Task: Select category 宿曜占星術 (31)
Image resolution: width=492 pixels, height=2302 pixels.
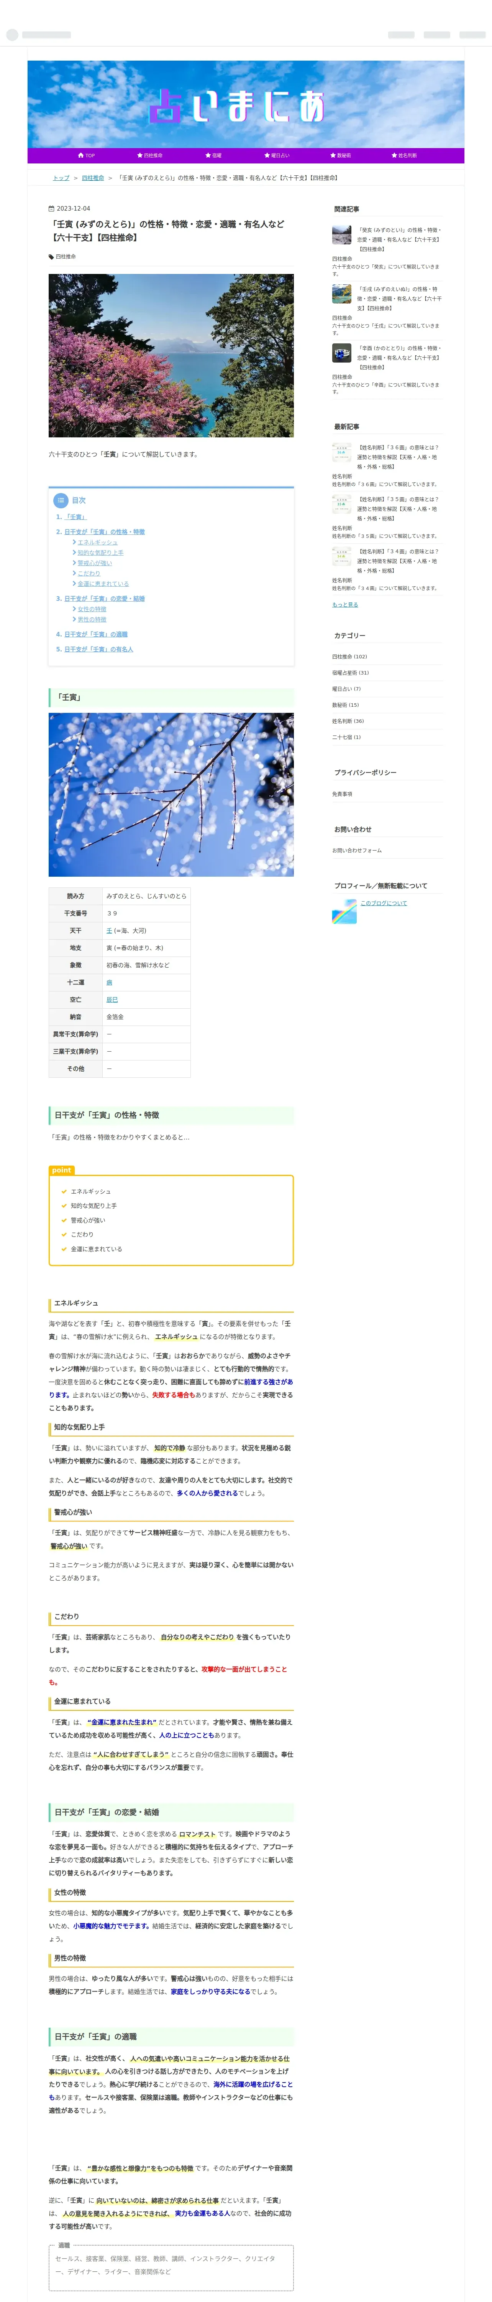Action: [350, 673]
